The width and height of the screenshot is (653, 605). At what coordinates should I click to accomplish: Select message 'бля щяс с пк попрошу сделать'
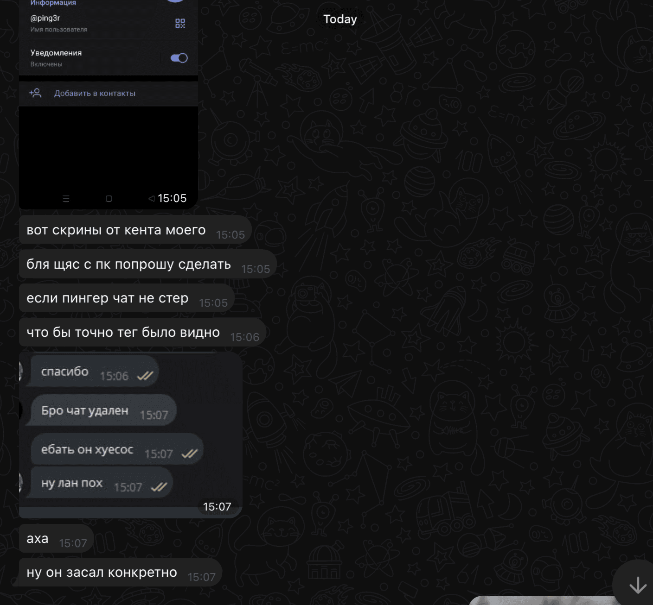click(147, 264)
